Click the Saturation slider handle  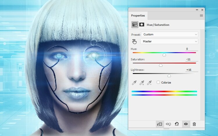coord(161,65)
